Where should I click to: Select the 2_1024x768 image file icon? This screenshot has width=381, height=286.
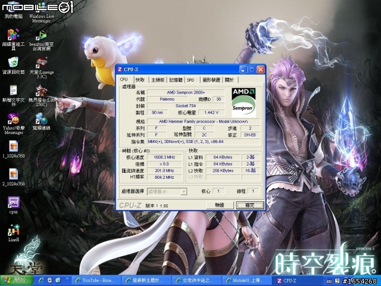click(x=13, y=178)
